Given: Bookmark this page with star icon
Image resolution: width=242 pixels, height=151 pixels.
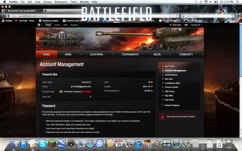Looking at the screenshot, I should (x=170, y=16).
